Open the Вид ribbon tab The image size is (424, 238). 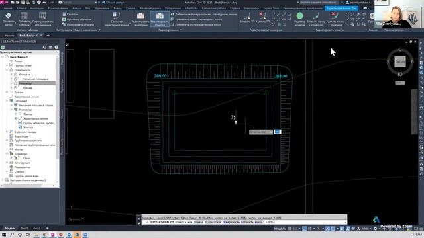coord(87,8)
